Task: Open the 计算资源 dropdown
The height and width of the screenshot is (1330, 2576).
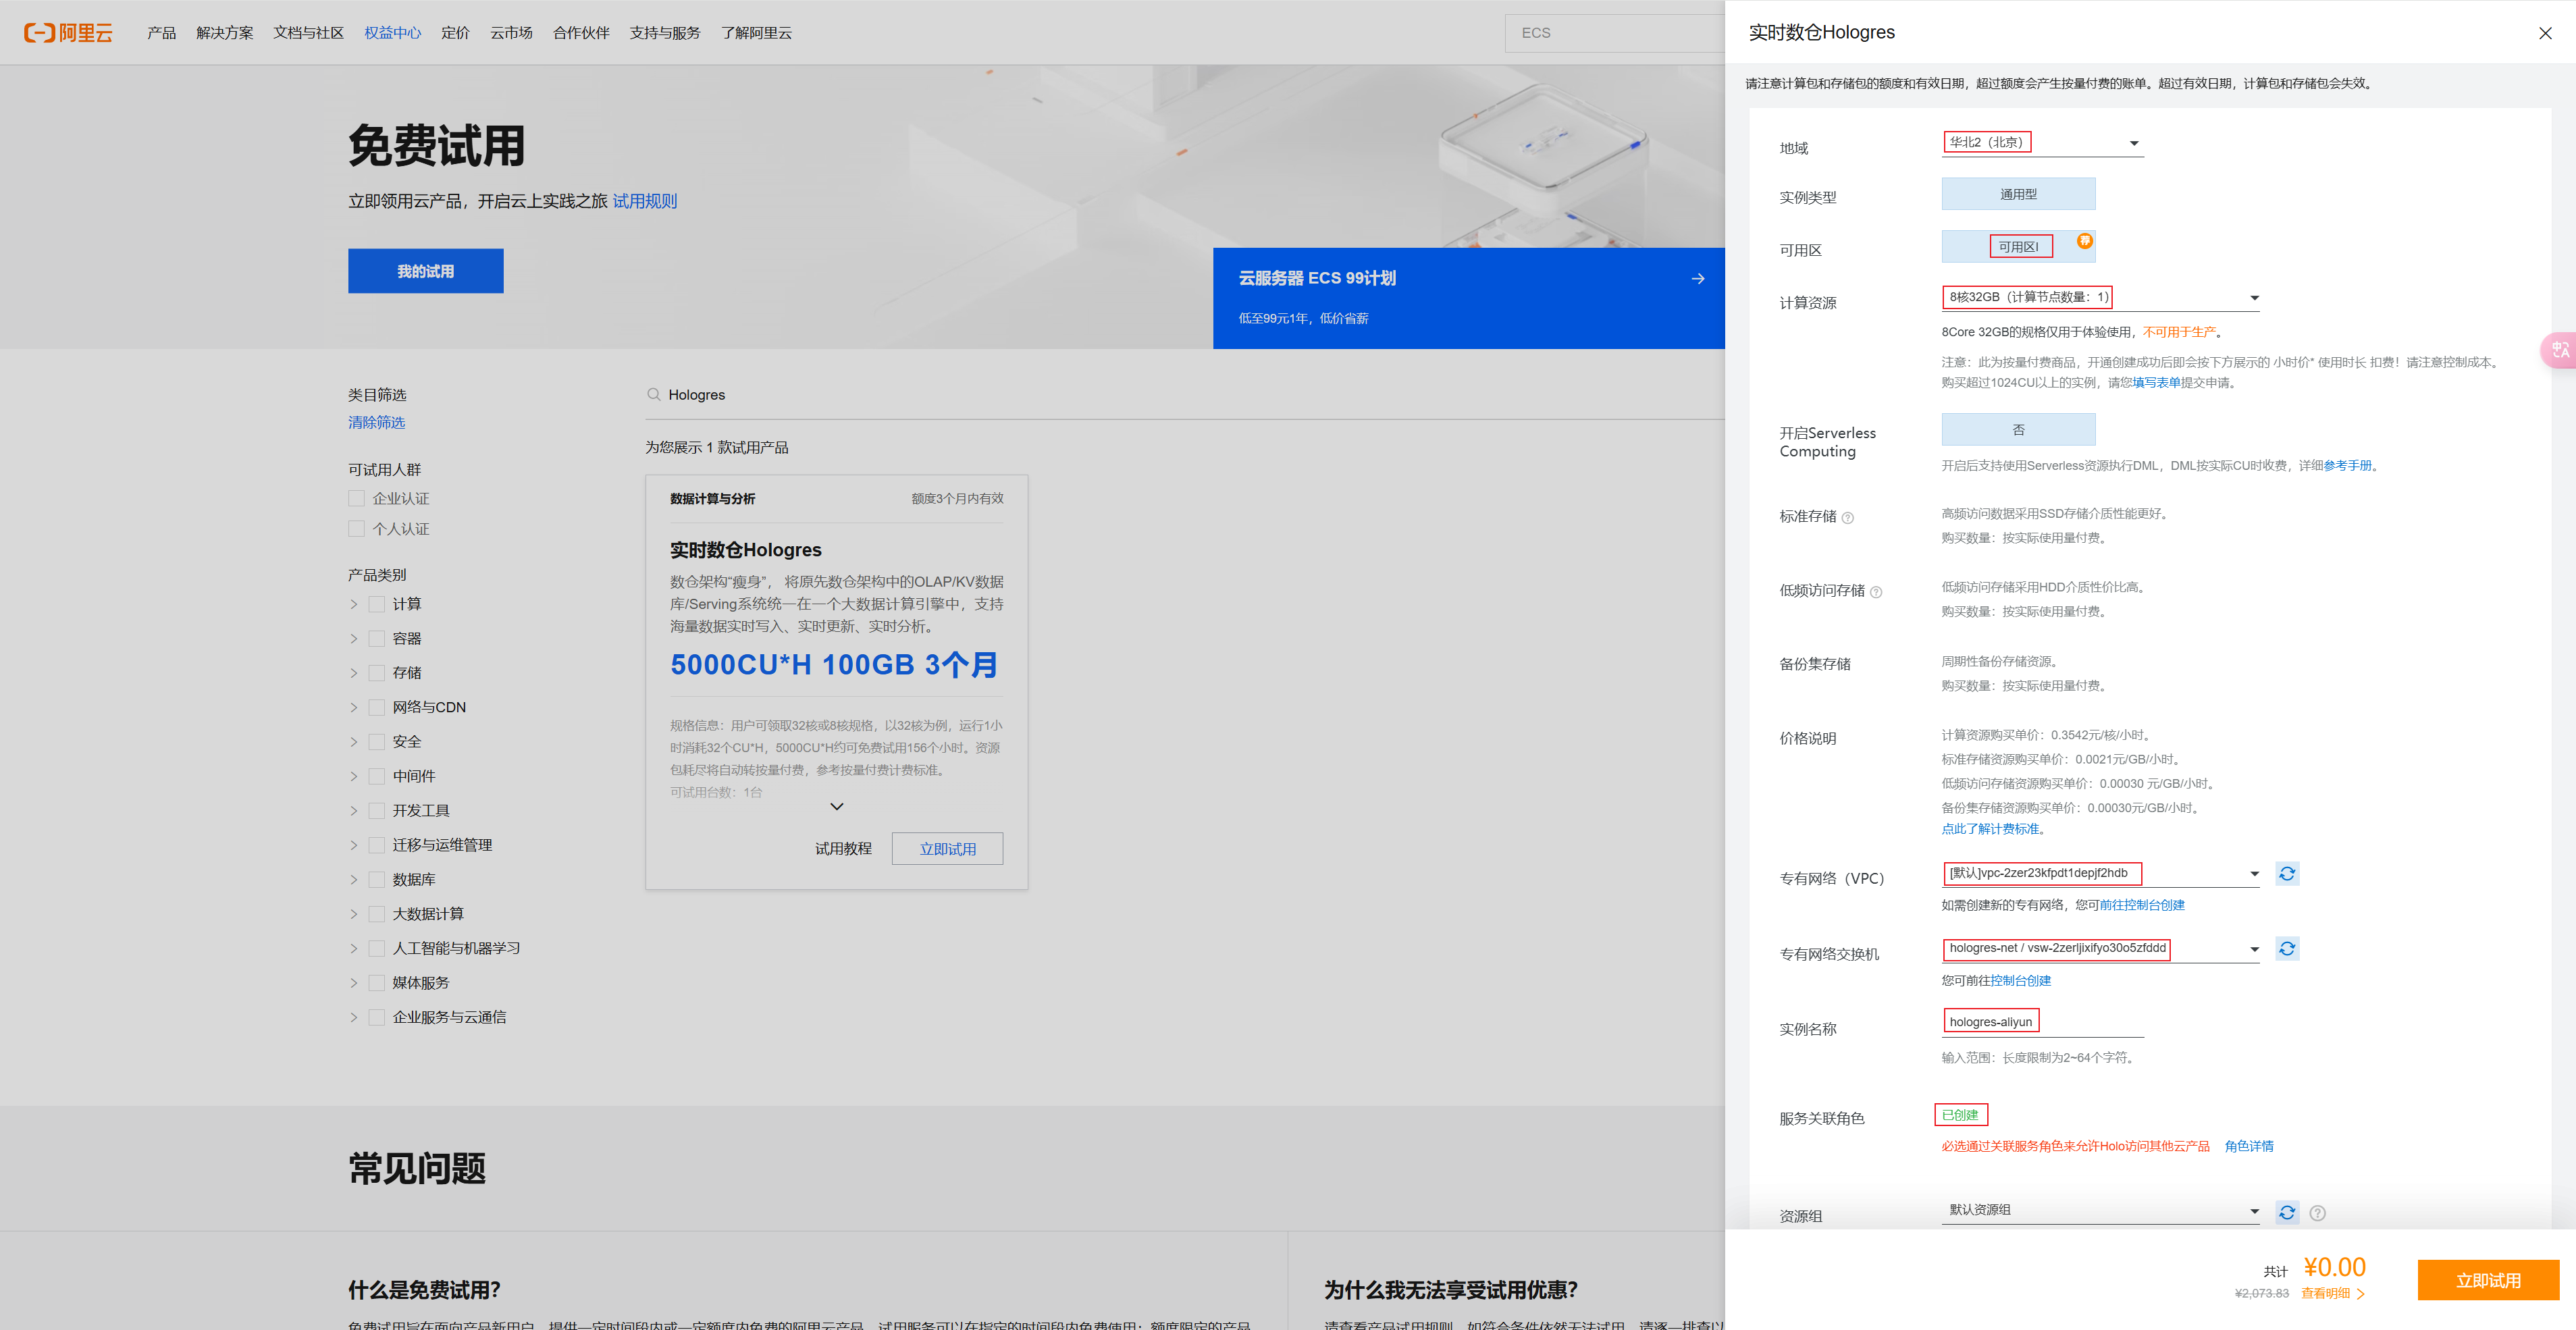Action: (2101, 297)
